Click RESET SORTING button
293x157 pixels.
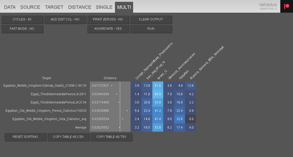point(25,137)
